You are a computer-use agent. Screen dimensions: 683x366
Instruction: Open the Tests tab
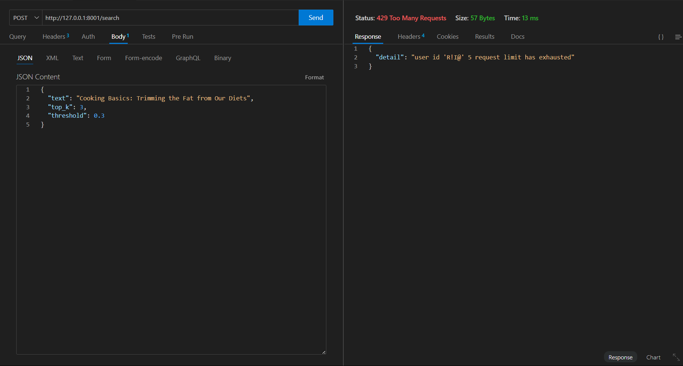pos(148,37)
